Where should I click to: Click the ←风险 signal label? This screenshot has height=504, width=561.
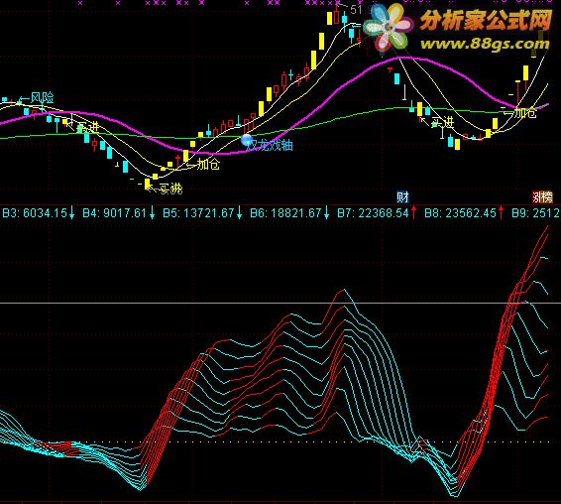tap(37, 98)
